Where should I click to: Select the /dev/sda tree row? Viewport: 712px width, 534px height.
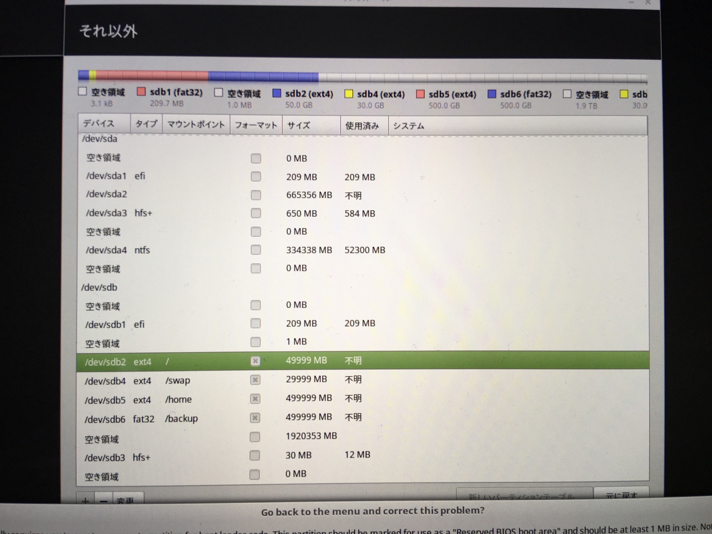pos(100,139)
